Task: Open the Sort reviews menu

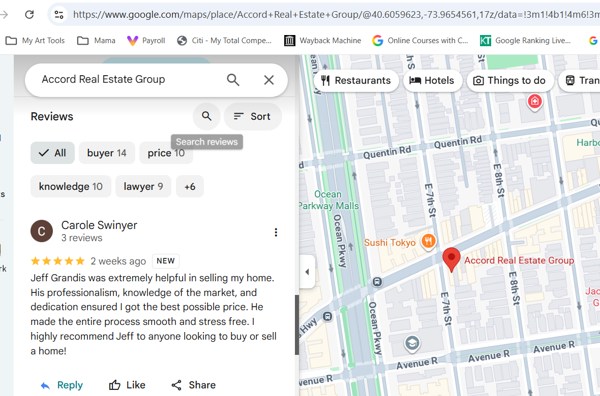Action: pos(253,116)
